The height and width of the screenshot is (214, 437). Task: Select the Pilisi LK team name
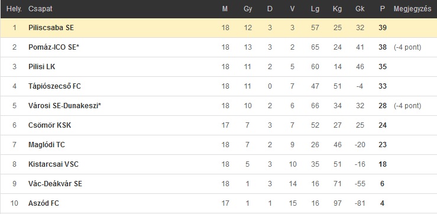click(42, 67)
